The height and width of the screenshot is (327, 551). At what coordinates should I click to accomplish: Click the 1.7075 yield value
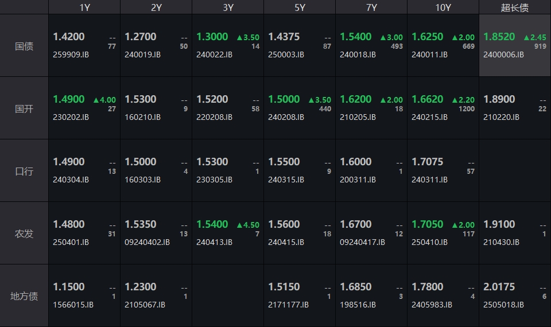tap(427, 162)
